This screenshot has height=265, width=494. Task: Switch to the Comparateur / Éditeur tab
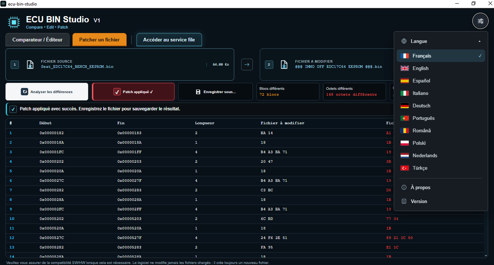37,40
